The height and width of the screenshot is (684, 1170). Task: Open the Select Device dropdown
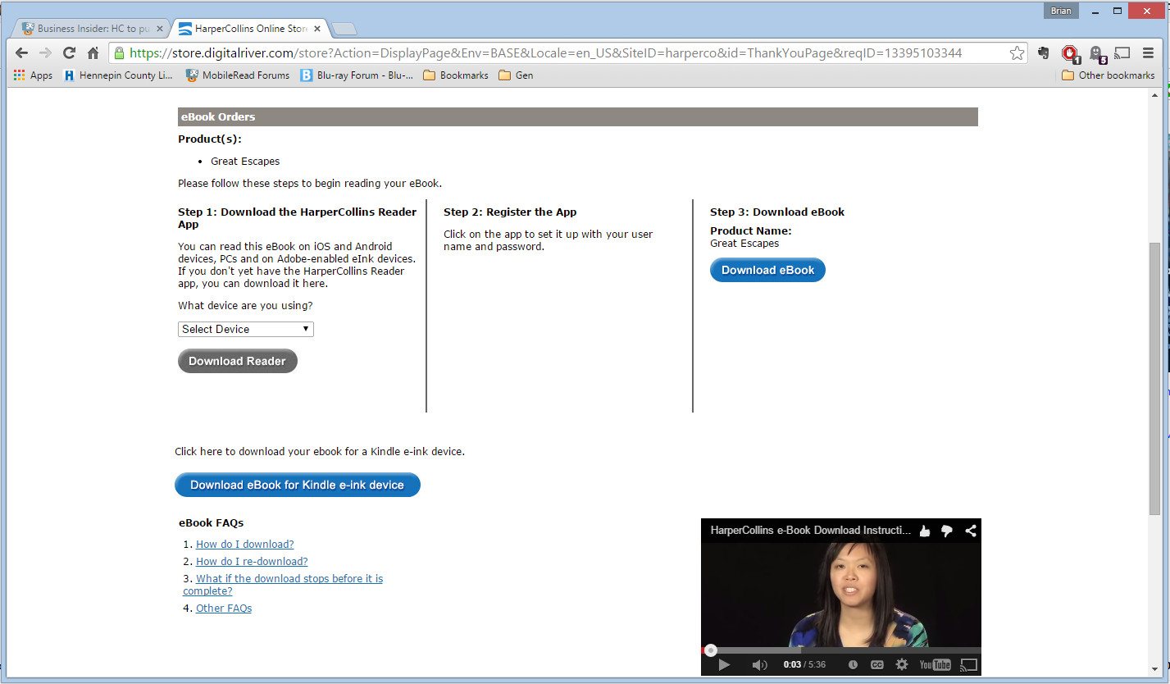pyautogui.click(x=246, y=329)
